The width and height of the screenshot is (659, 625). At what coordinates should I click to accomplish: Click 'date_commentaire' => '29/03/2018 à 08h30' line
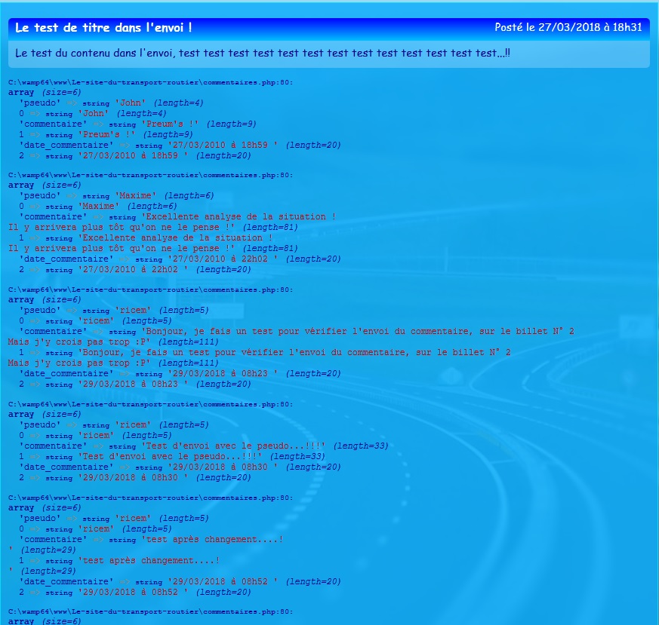point(180,467)
